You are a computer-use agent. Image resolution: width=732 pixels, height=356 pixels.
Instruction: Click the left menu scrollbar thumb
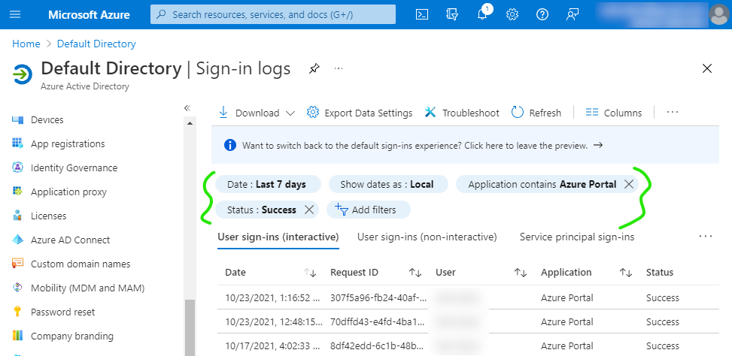click(190, 327)
